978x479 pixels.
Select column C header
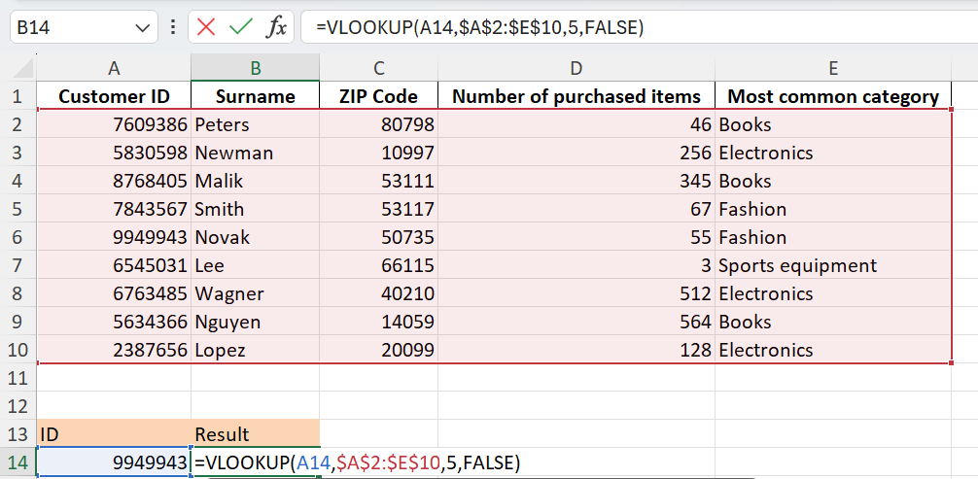(x=378, y=68)
